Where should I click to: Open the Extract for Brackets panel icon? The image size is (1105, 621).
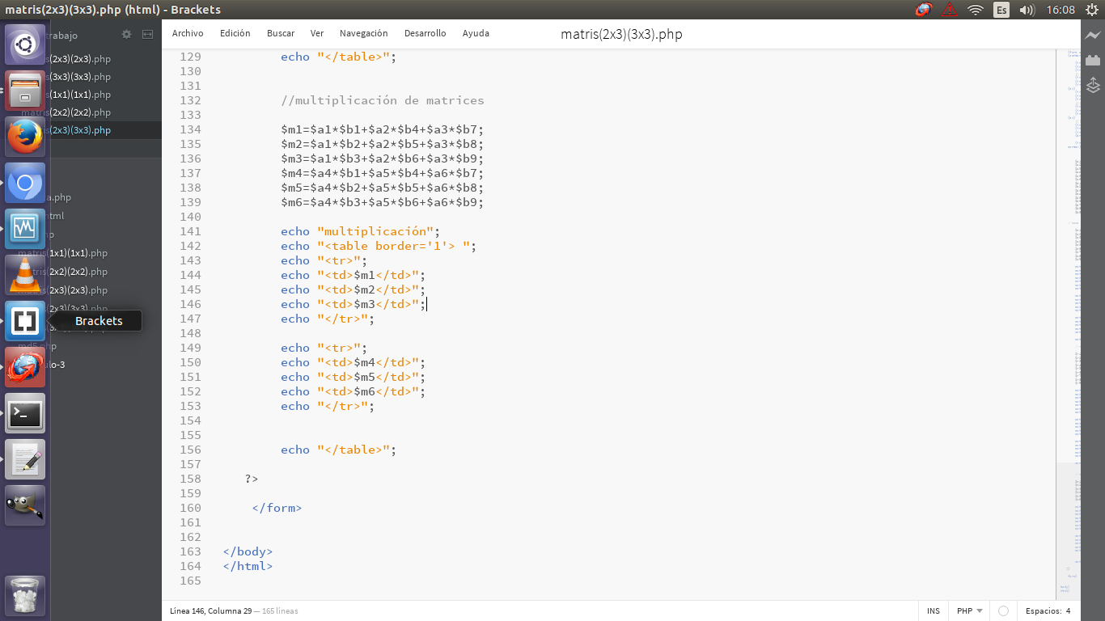point(1093,85)
